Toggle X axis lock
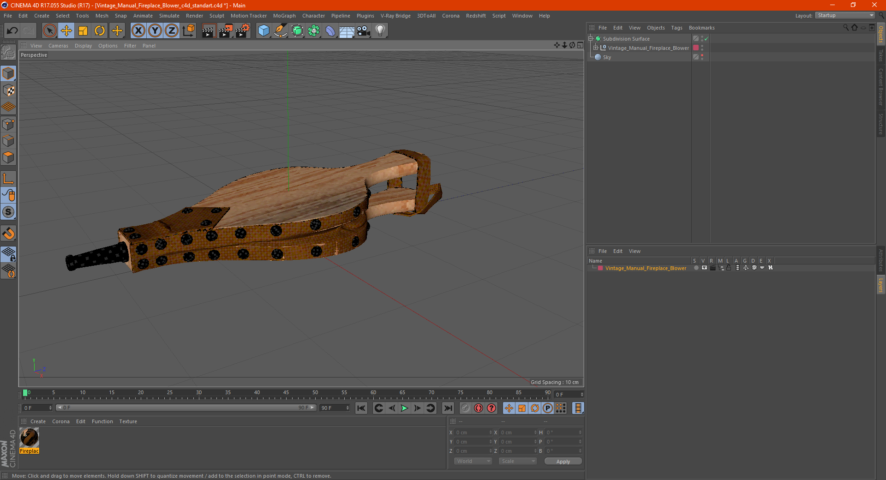 (138, 31)
